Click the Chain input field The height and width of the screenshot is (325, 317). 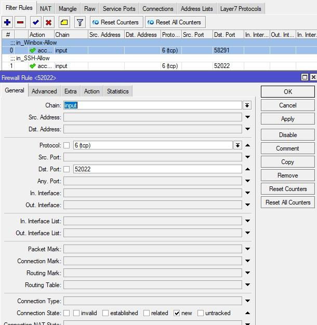pyautogui.click(x=153, y=105)
